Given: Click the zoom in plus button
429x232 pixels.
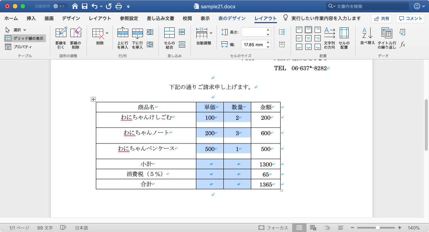Looking at the screenshot, I should (400, 228).
